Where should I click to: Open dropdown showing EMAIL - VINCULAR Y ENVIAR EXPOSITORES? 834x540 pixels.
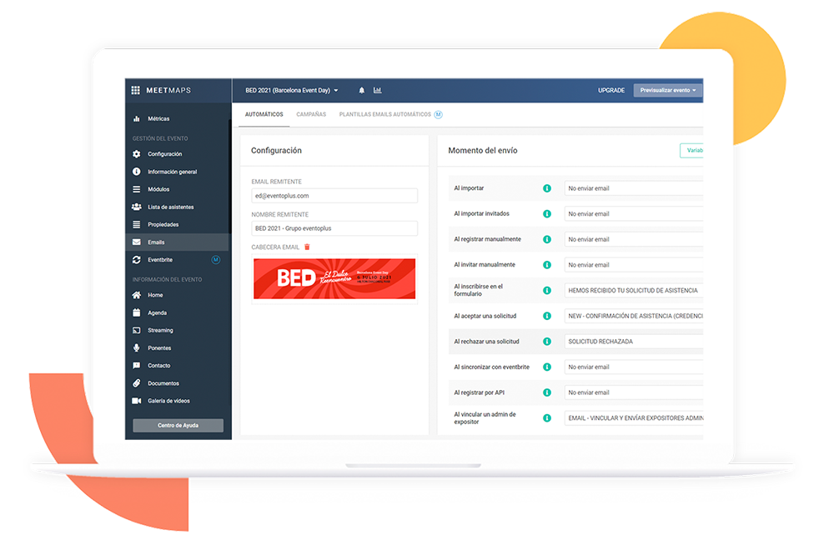[634, 417]
